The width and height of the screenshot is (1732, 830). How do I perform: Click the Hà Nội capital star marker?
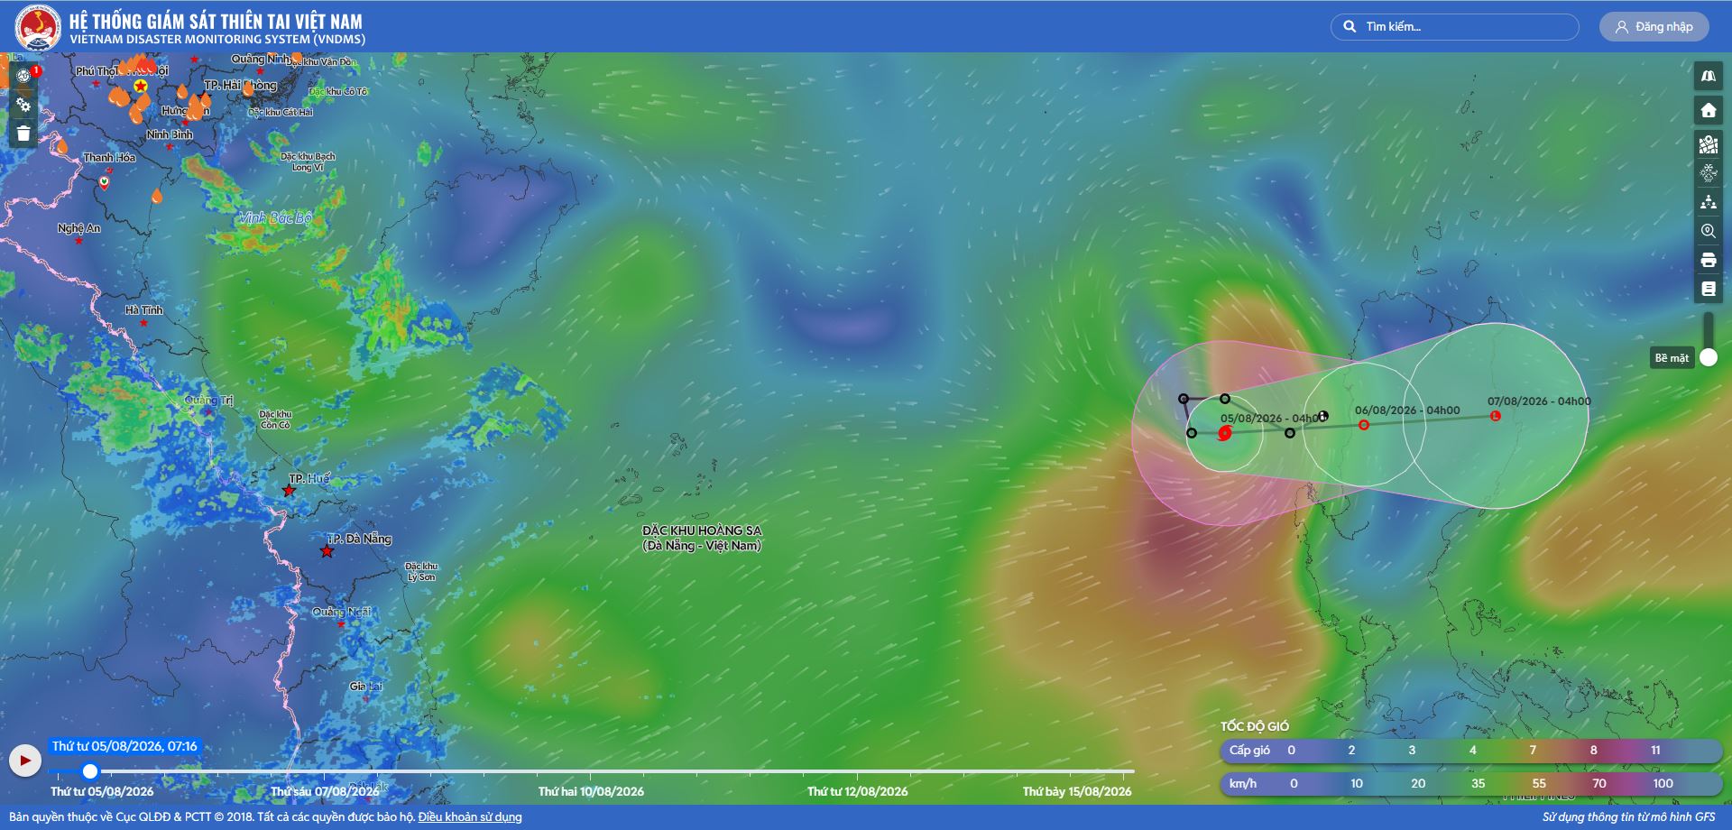(x=141, y=86)
